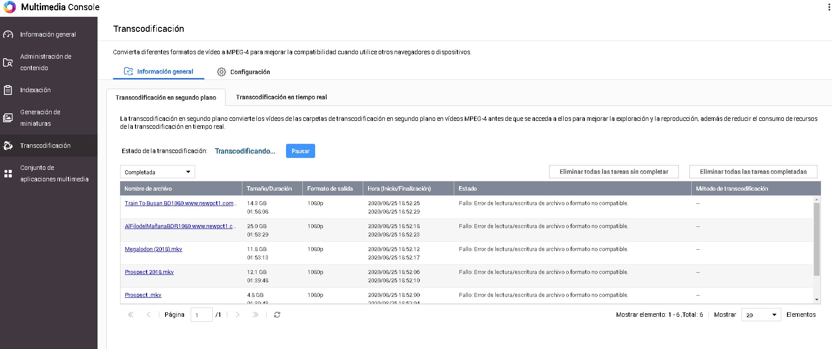The height and width of the screenshot is (349, 832).
Task: Click the Indexación clipboard icon
Action: coord(8,90)
